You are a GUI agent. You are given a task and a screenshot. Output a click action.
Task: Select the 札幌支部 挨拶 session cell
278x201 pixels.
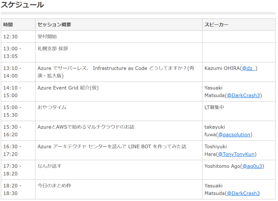point(119,52)
